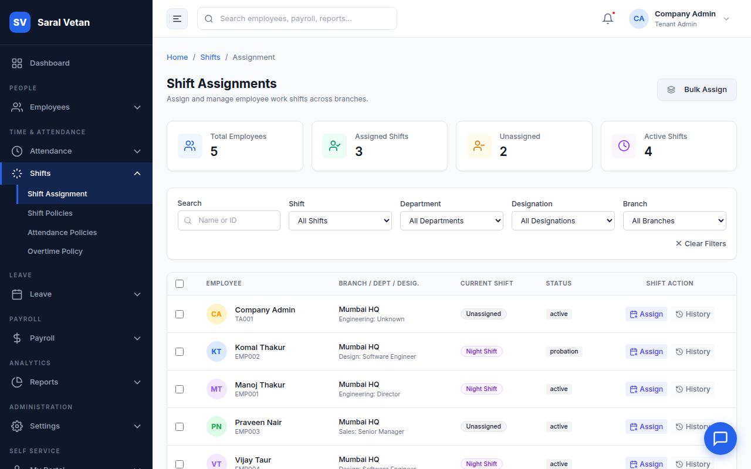This screenshot has width=751, height=469.
Task: Click the EMP003 employee ID
Action: click(248, 432)
